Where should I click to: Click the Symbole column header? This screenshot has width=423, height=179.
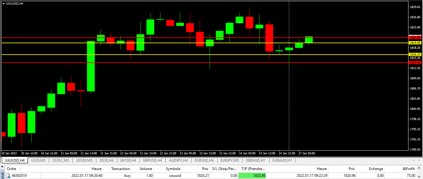(173, 169)
